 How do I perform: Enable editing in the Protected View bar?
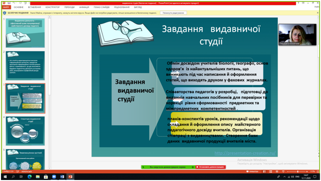point(173,13)
